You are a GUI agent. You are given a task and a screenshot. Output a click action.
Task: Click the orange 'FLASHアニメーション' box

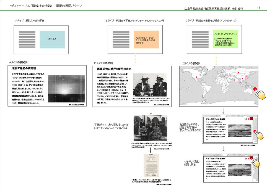146,39
